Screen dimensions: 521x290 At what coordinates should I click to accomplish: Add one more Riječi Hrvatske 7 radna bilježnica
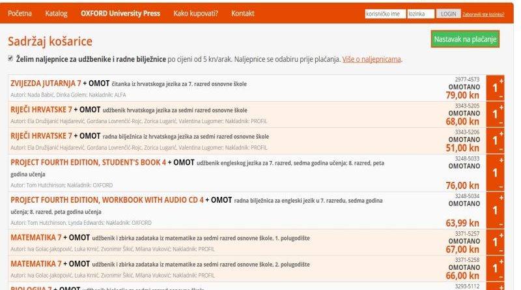tap(501, 134)
